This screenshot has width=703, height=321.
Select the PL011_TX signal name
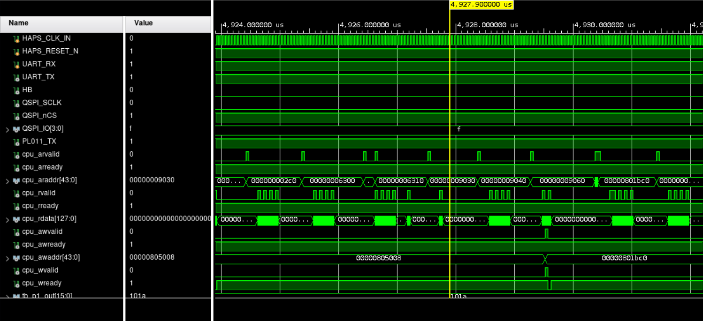tap(39, 142)
